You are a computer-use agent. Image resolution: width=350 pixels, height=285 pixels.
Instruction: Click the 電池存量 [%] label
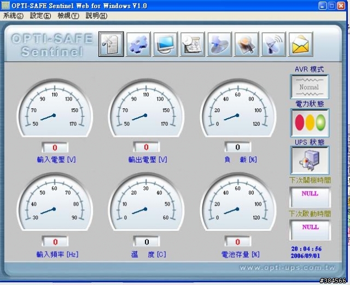click(241, 254)
